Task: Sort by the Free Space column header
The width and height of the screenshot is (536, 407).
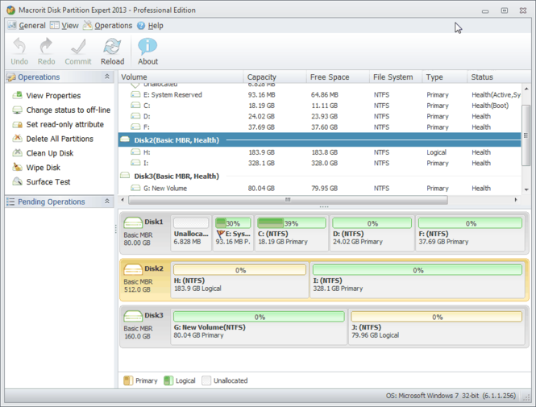Action: point(338,77)
